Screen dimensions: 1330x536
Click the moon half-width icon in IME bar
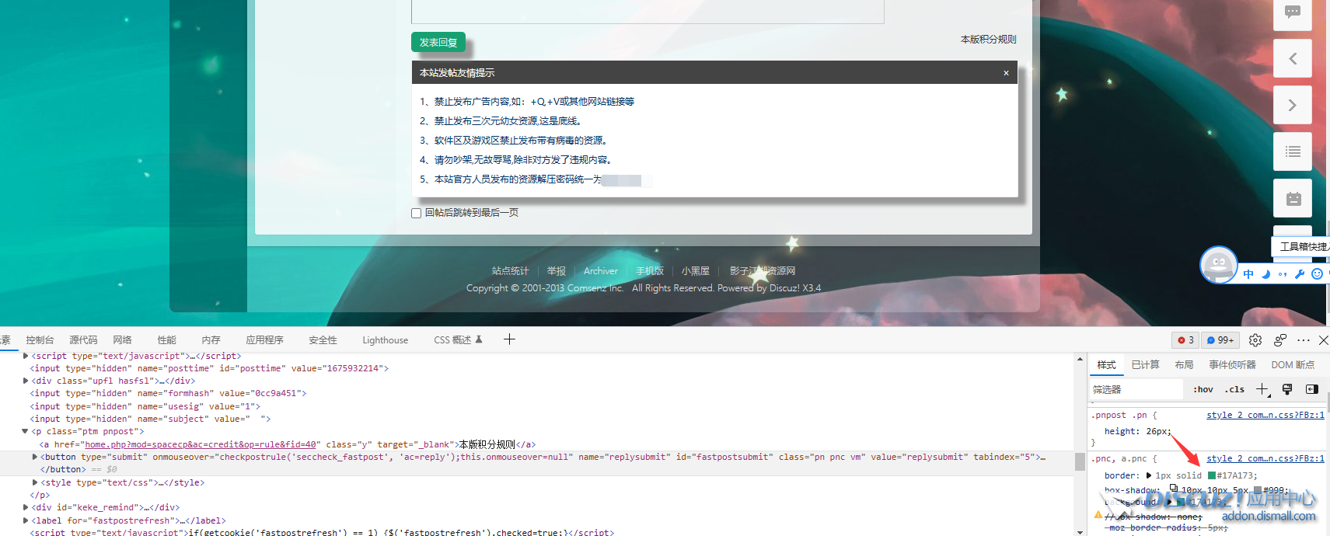pos(1265,274)
